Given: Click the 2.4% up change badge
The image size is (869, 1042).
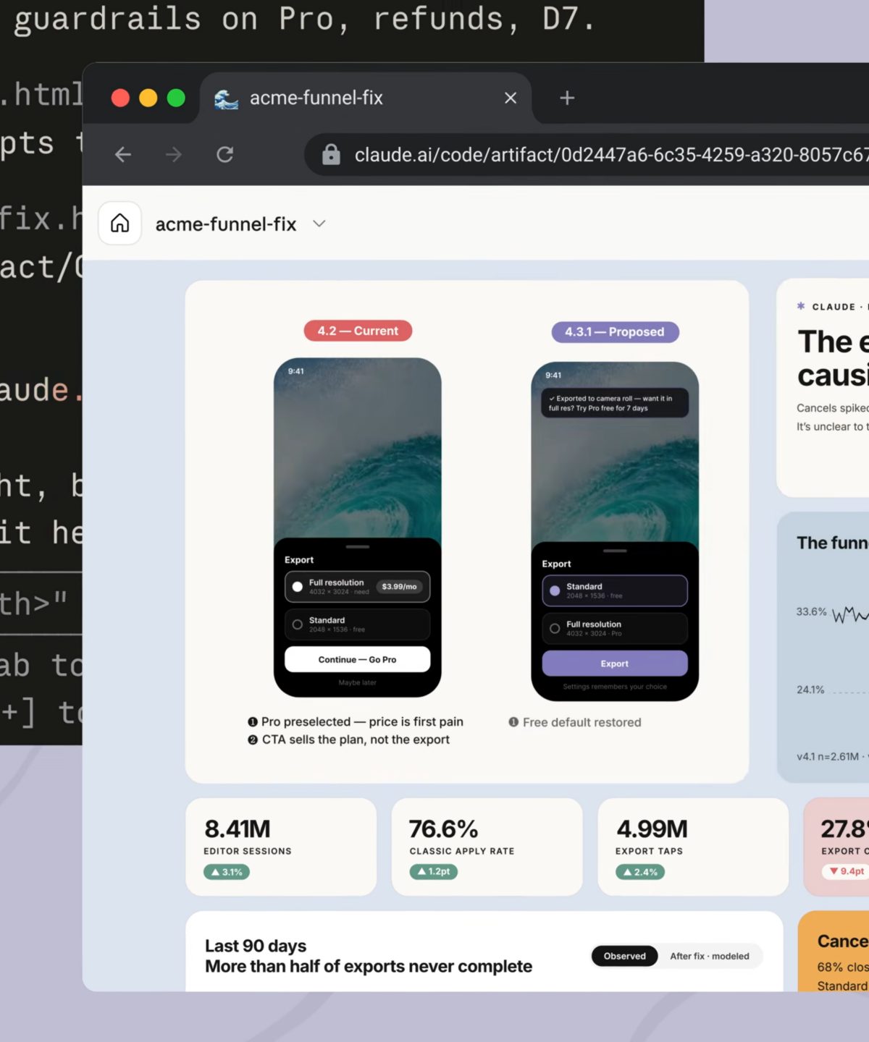Looking at the screenshot, I should 640,872.
